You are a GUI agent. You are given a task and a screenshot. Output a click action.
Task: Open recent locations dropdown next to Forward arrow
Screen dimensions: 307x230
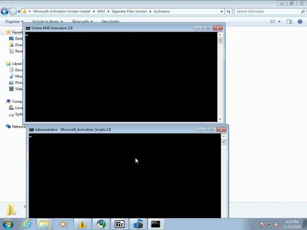coord(19,12)
